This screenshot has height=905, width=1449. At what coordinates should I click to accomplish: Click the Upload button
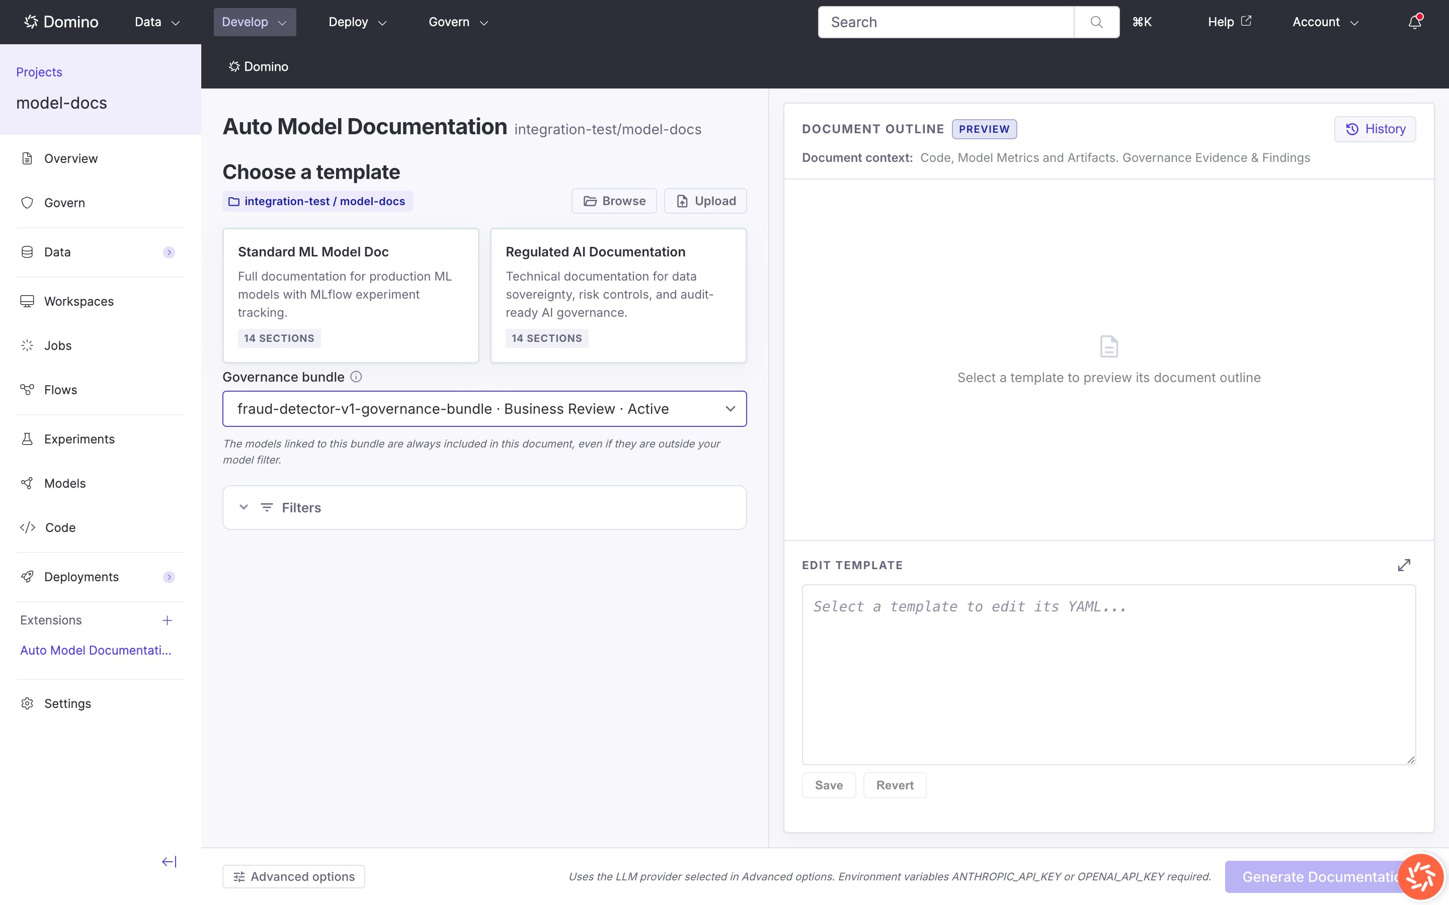click(705, 201)
